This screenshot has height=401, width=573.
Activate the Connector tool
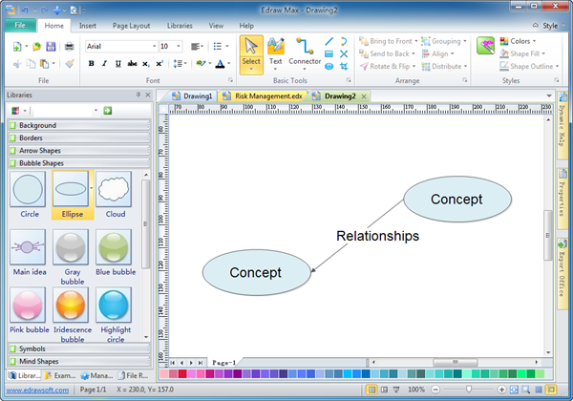(x=305, y=53)
